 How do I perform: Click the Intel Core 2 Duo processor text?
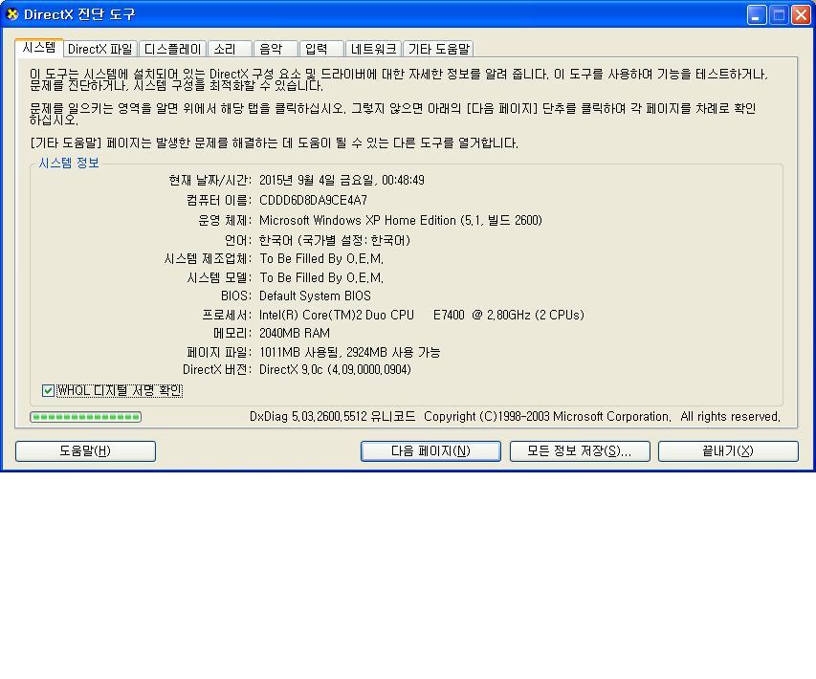[421, 315]
